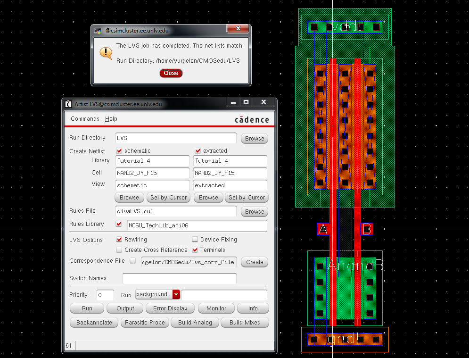Open the Run mode background dropdown
The image size is (469, 358).
(176, 295)
